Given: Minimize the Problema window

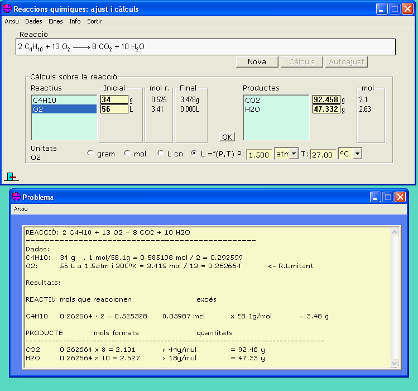Looking at the screenshot, I should pyautogui.click(x=375, y=197).
